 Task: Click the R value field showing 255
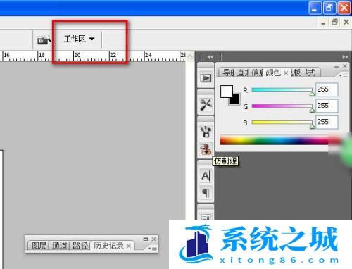[x=327, y=89]
